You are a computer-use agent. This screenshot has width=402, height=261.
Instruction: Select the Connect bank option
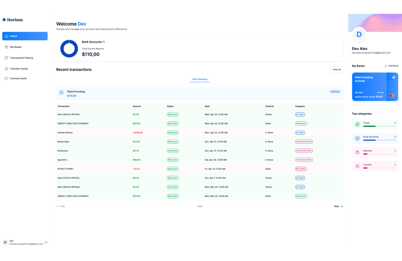point(18,78)
